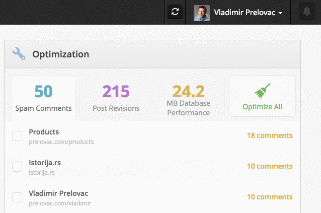Click the refresh sync icon
The image size is (321, 213).
[x=175, y=12]
